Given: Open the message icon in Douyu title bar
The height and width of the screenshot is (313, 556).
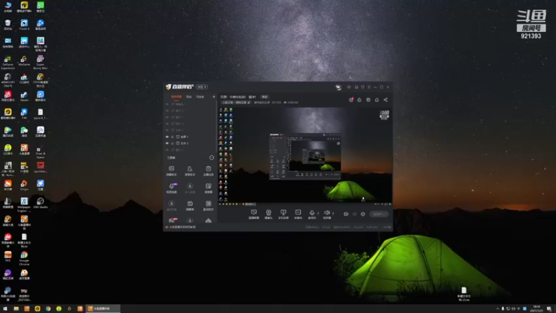Looking at the screenshot, I should 349,87.
